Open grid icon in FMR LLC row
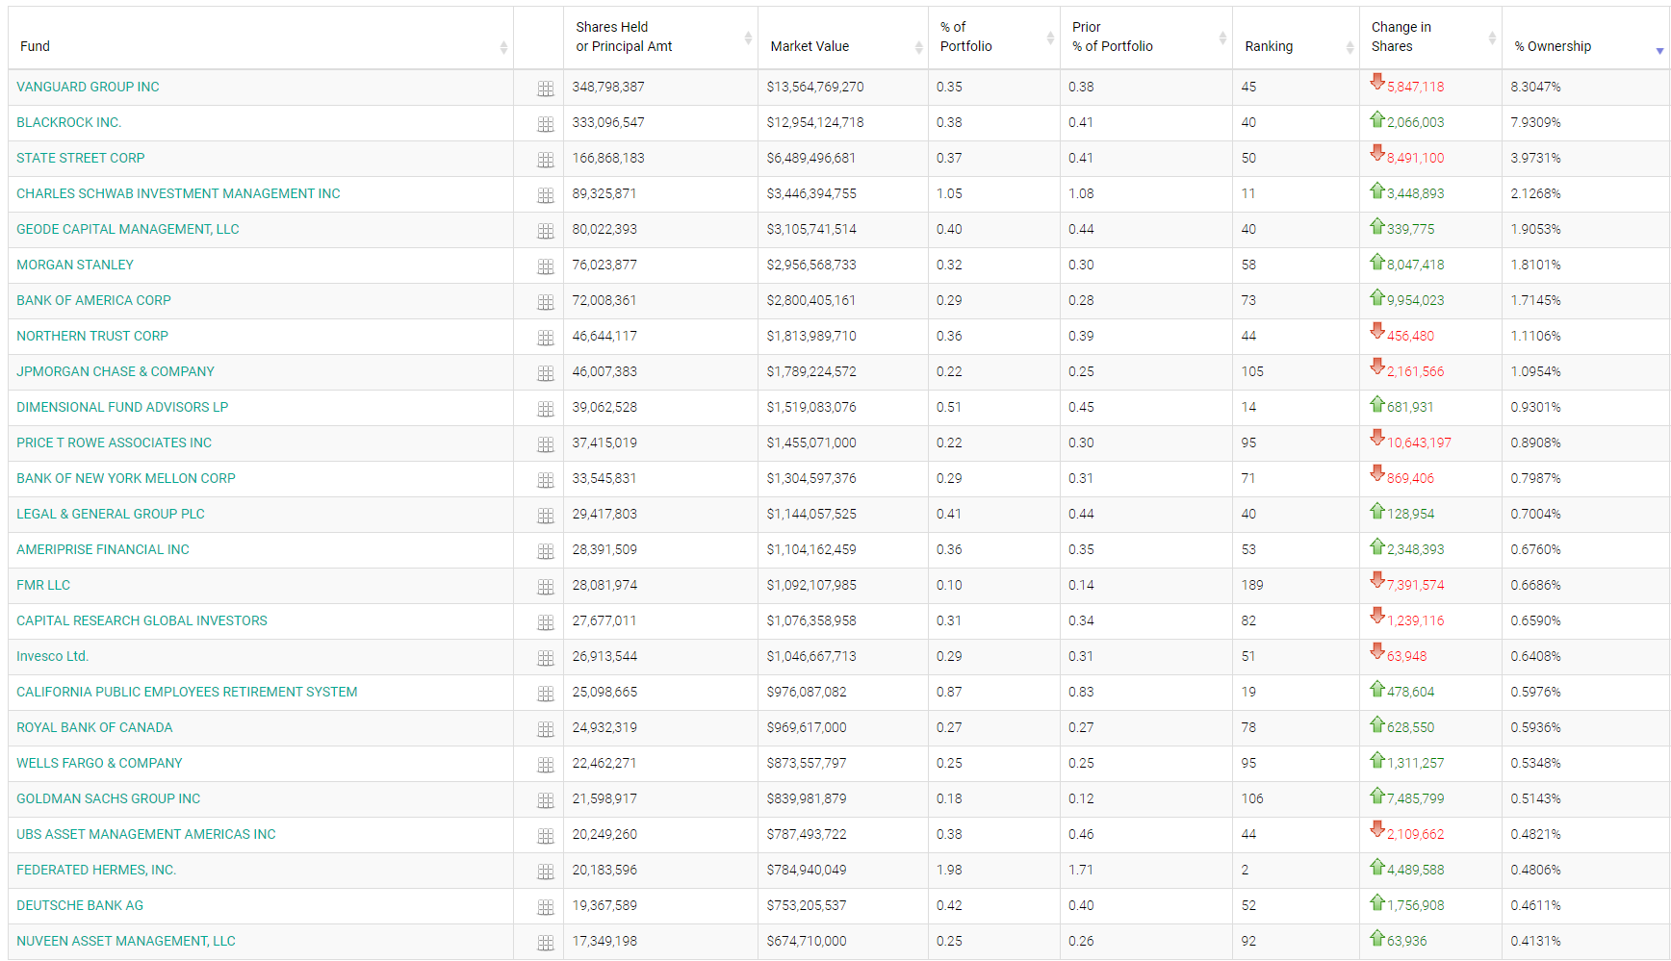Screen dimensions: 1671x961 tap(546, 587)
